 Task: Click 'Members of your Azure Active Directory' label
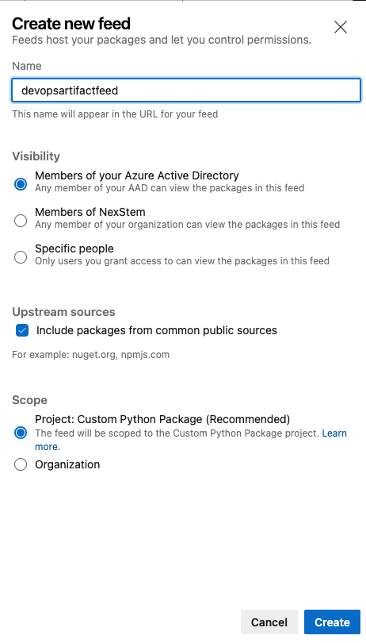[x=137, y=175]
